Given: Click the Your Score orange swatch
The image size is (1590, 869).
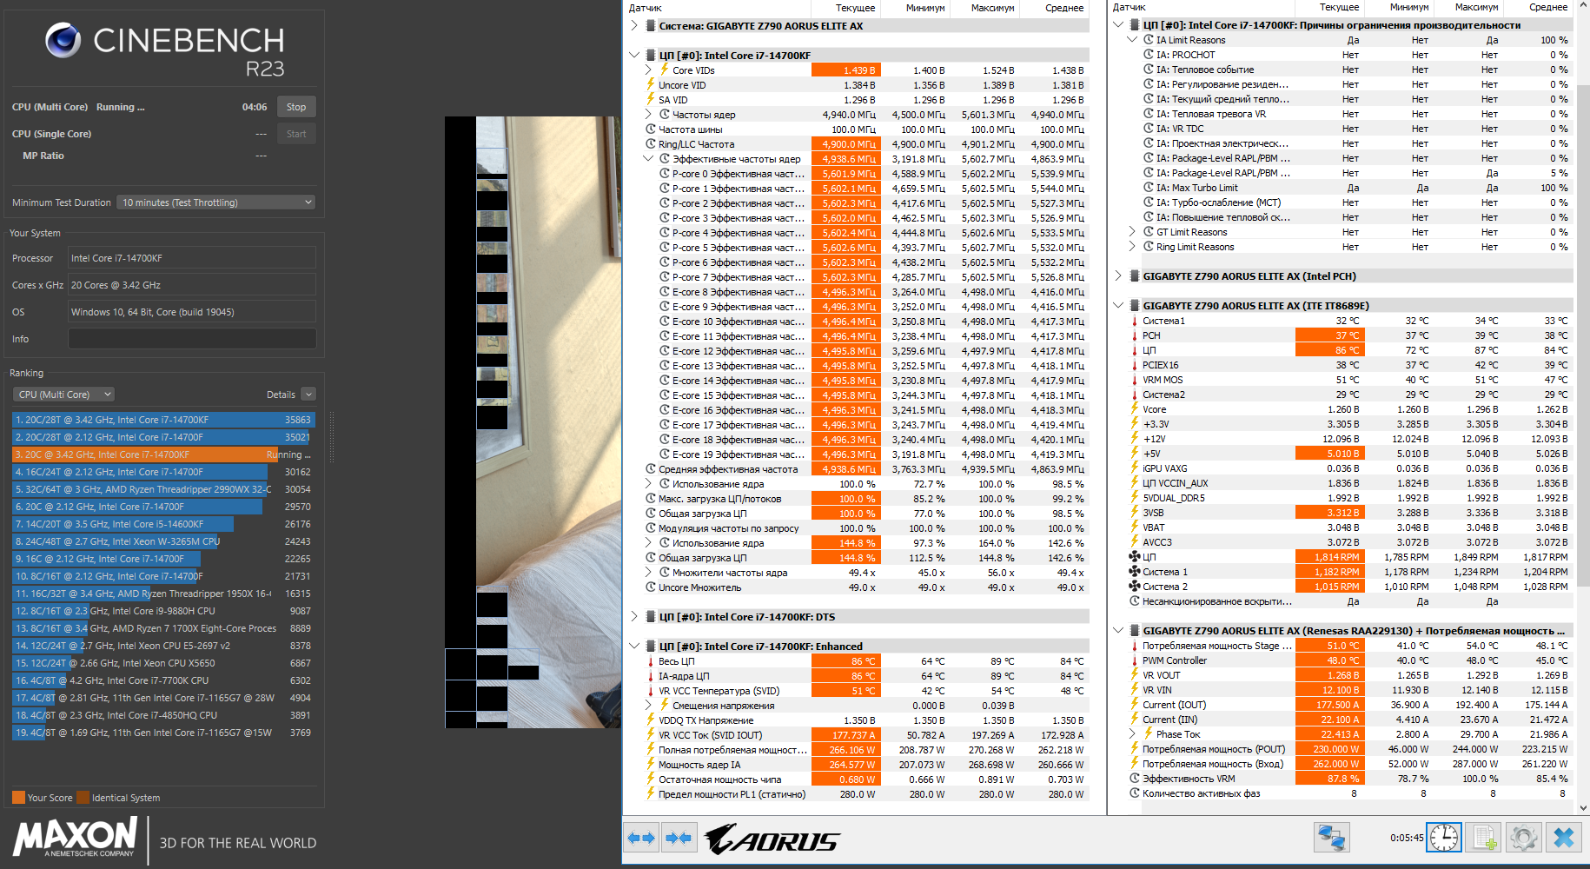Looking at the screenshot, I should (18, 798).
